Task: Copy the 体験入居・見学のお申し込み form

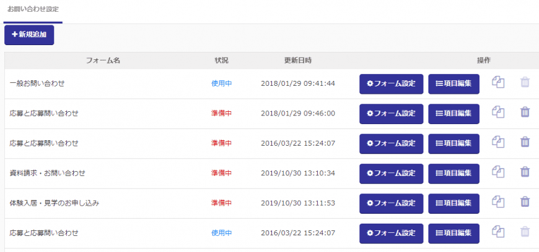Action: pos(498,202)
